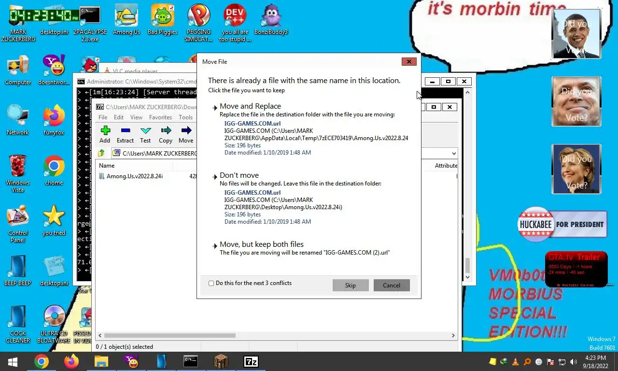The image size is (618, 371).
Task: Open File Explorer from the taskbar
Action: (101, 361)
